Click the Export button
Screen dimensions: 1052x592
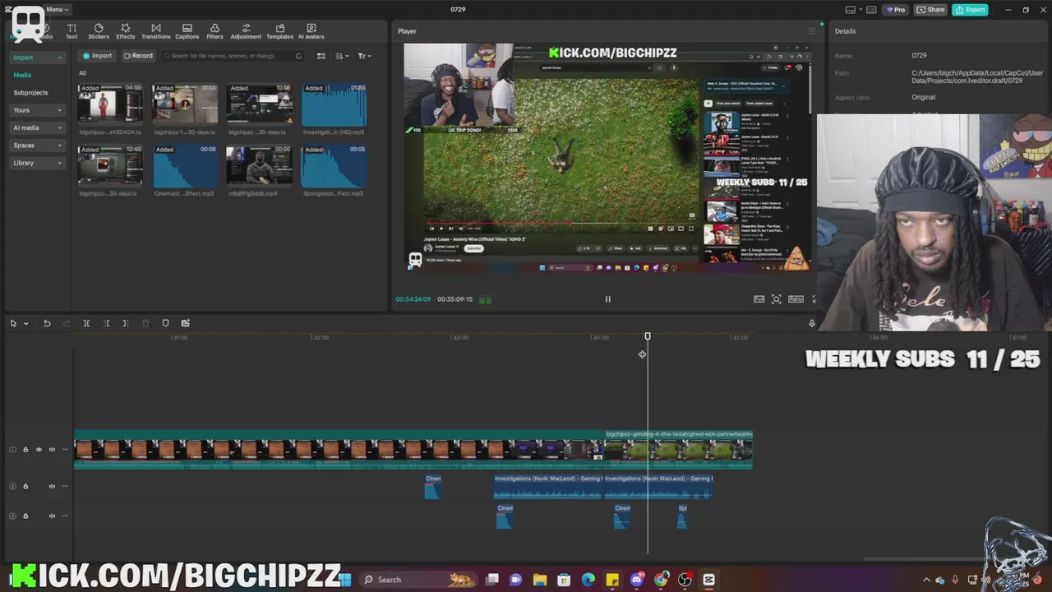[970, 10]
